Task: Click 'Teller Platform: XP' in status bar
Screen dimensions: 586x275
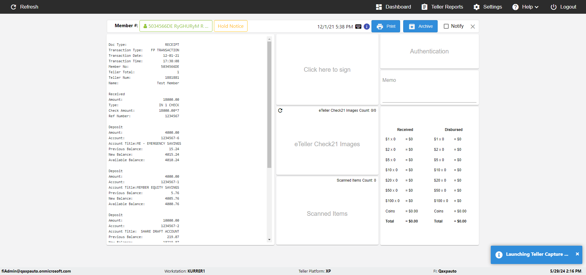Action: pyautogui.click(x=315, y=271)
